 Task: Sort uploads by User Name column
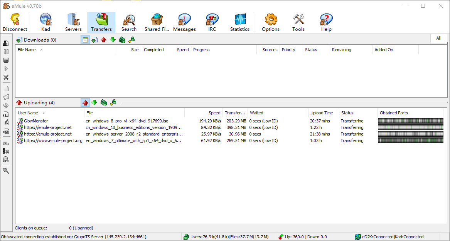coord(28,113)
